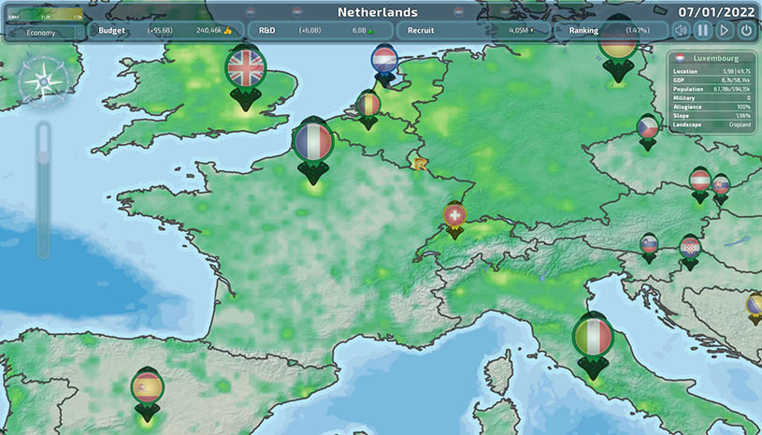Viewport: 762px width, 435px height.
Task: Select the Spain flag marker
Action: pyautogui.click(x=148, y=386)
